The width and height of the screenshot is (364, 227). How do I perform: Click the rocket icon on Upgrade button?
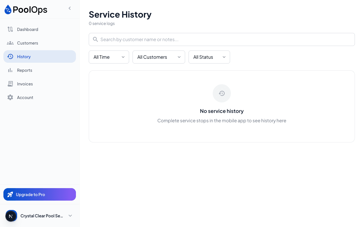(10, 194)
